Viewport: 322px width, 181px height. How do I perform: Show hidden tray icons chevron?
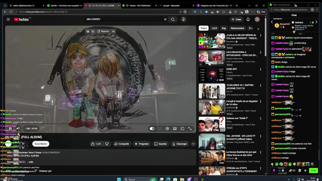(289, 179)
